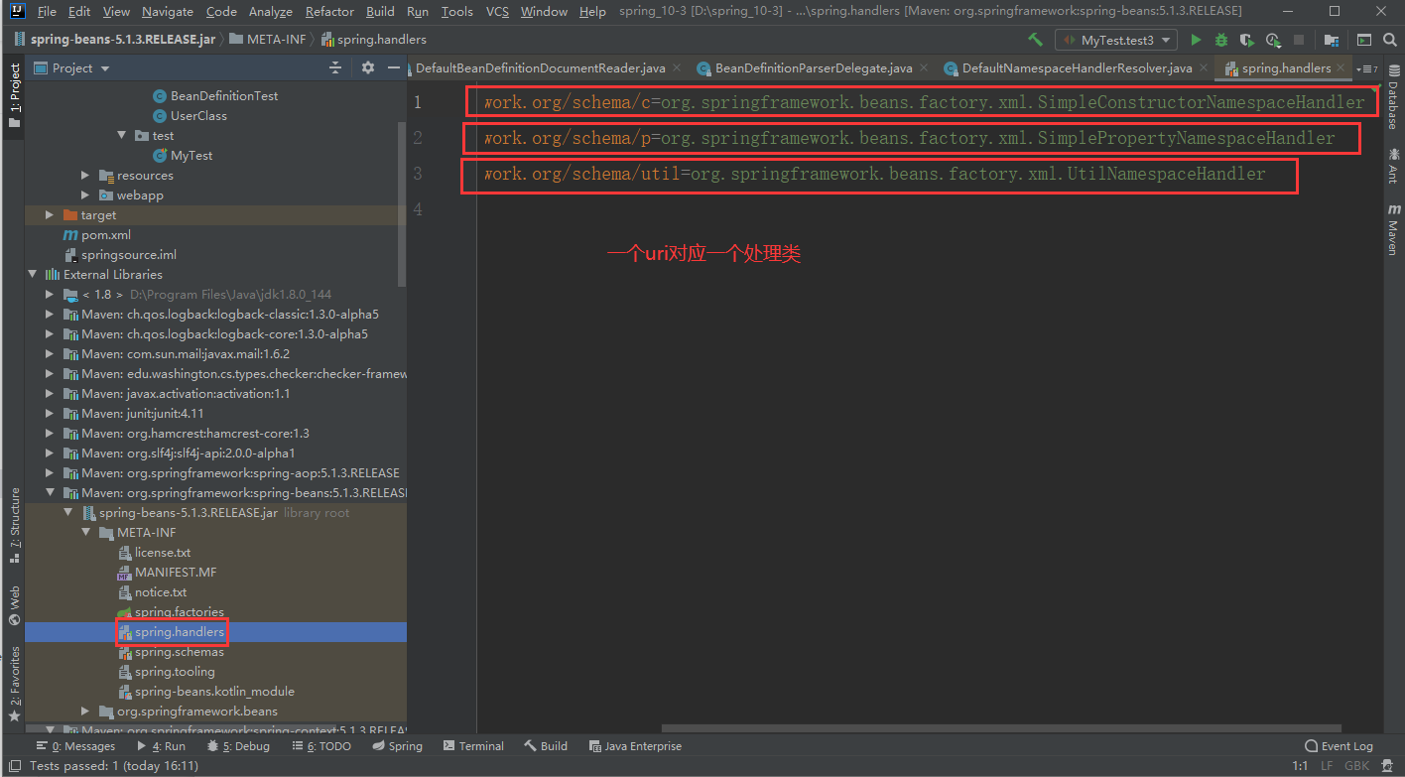1405x777 pixels.
Task: Run with Coverage using the shield icon
Action: tap(1247, 40)
